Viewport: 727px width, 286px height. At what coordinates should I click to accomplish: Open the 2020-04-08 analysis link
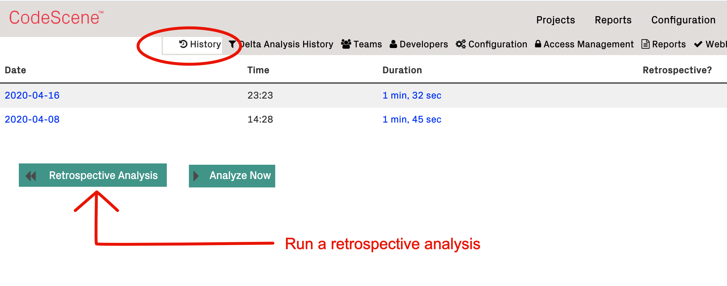[32, 119]
